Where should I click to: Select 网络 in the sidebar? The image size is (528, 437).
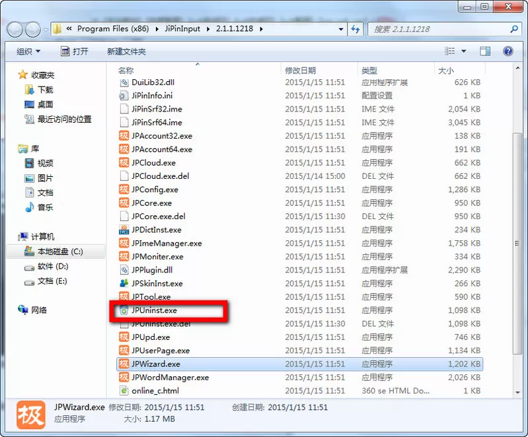pyautogui.click(x=39, y=310)
